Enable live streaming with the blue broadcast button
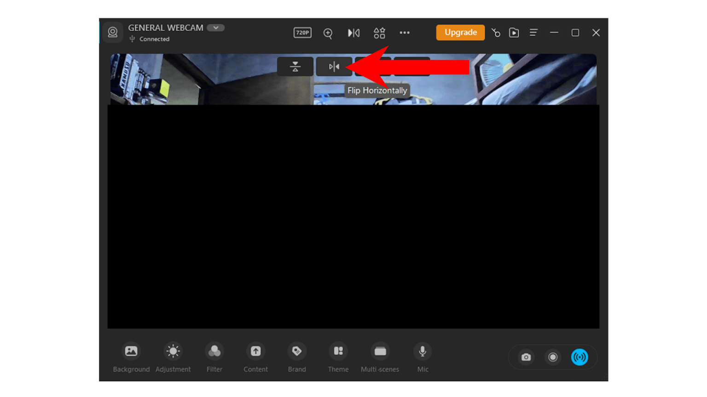707x397 pixels. pyautogui.click(x=580, y=357)
